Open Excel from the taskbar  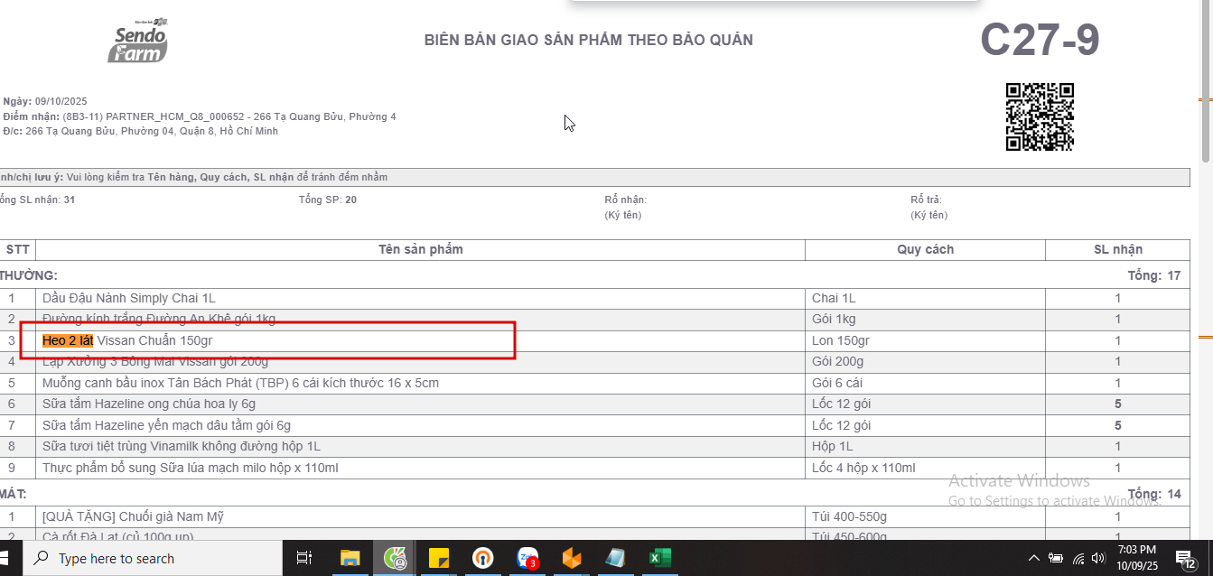[659, 559]
